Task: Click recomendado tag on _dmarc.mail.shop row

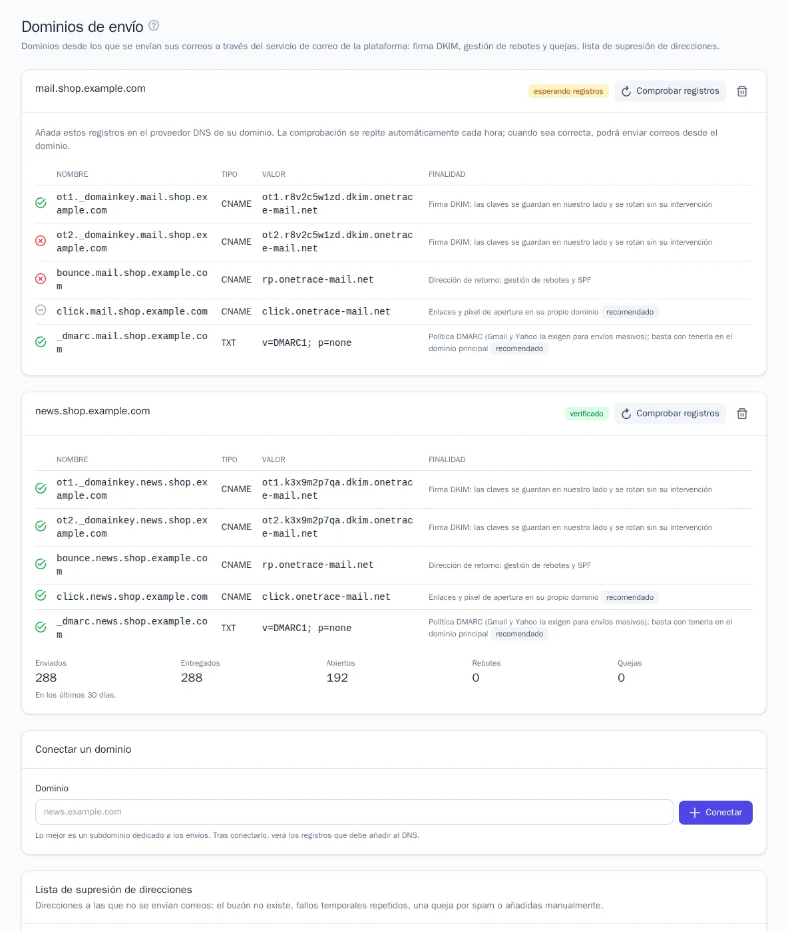Action: [519, 348]
